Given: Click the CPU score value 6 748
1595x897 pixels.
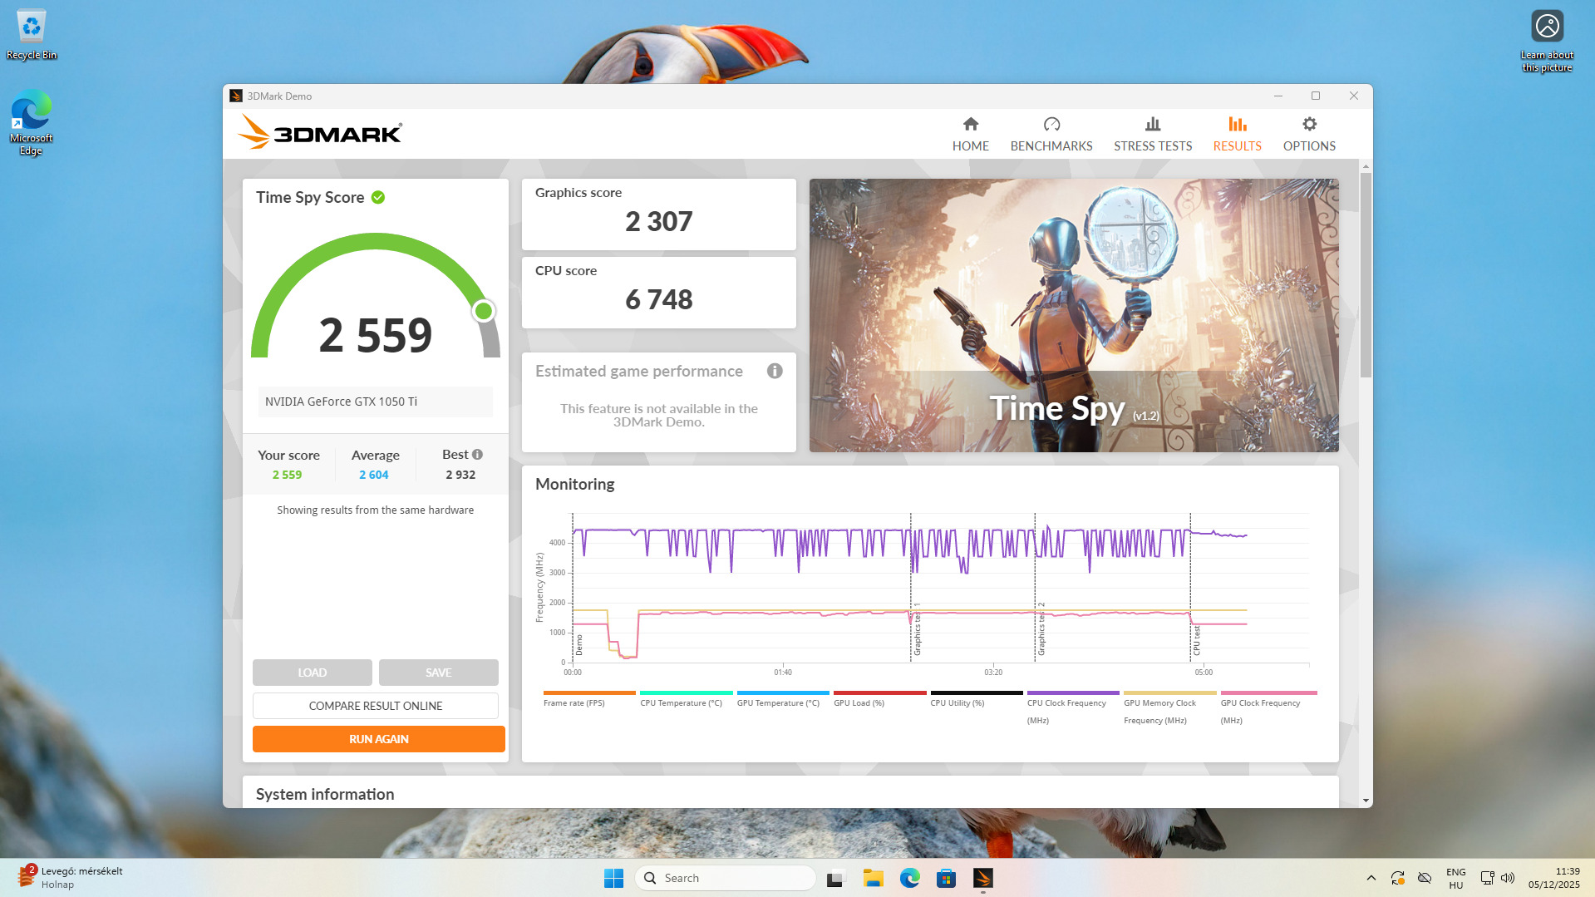Looking at the screenshot, I should (659, 300).
